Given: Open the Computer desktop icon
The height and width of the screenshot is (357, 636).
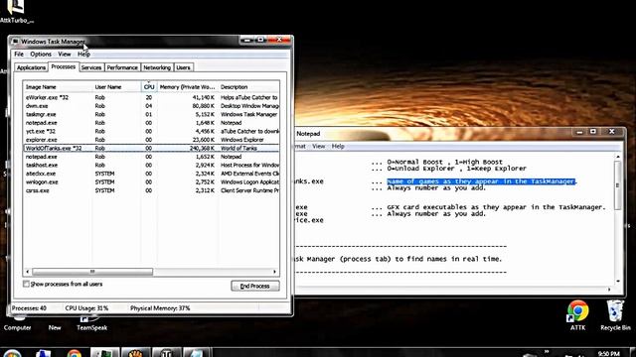Looking at the screenshot, I should [18, 324].
